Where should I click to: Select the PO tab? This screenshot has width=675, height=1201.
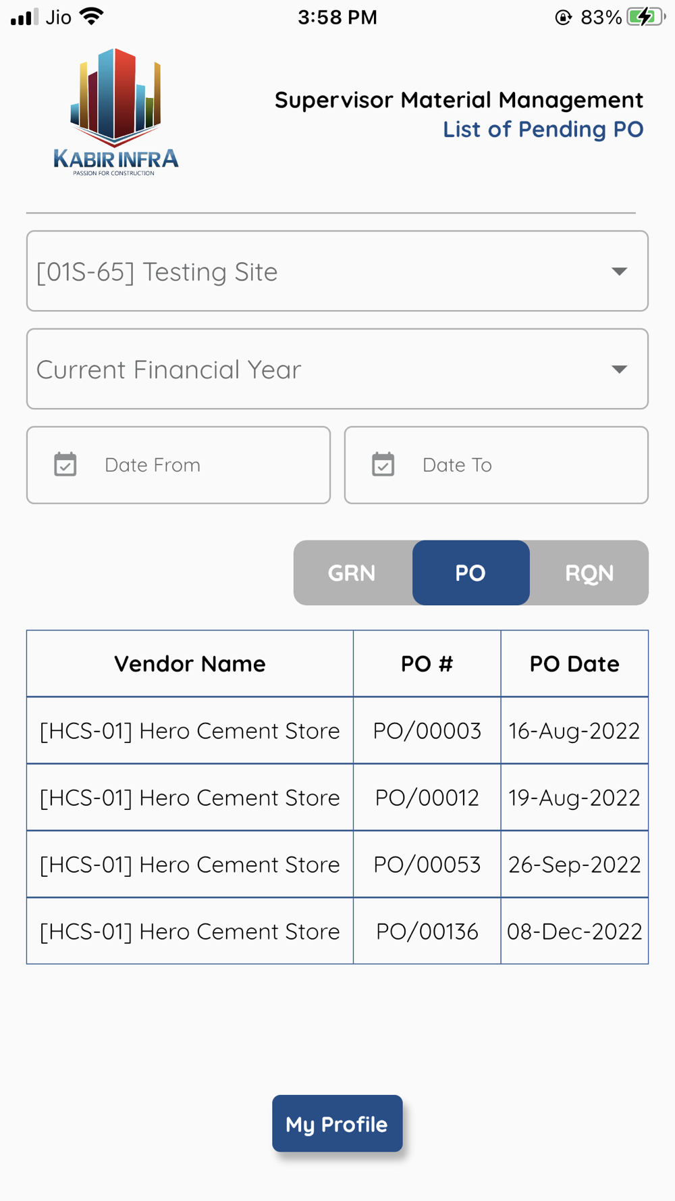tap(470, 573)
